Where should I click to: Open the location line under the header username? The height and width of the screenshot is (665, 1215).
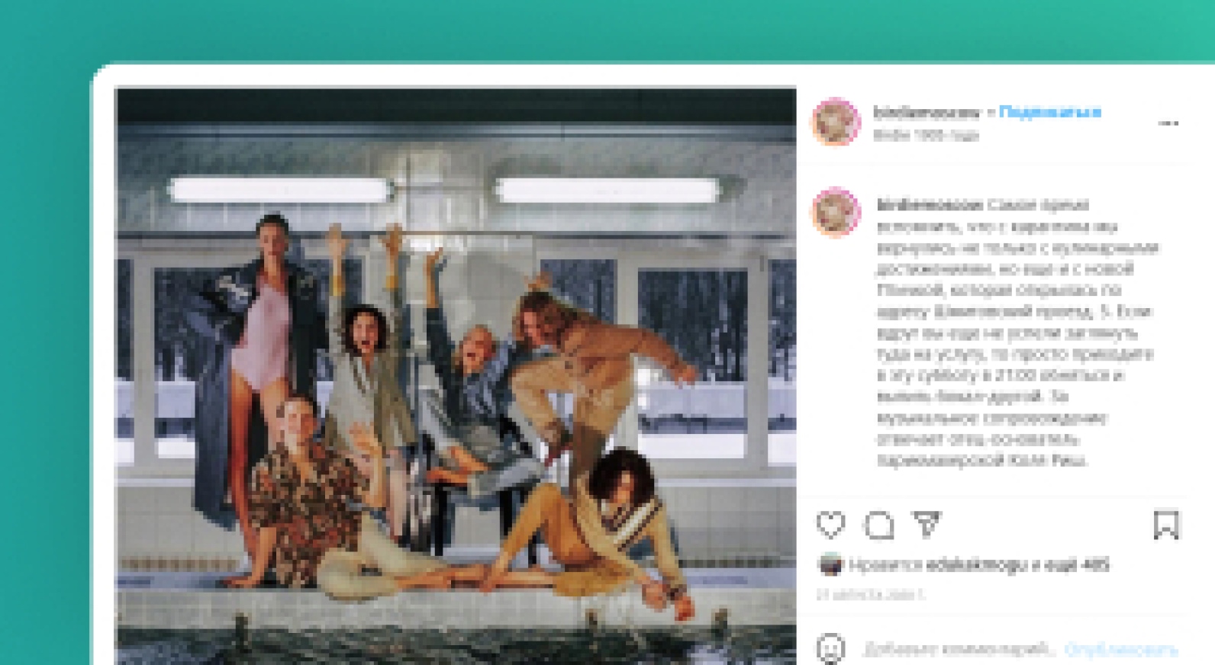tap(925, 135)
